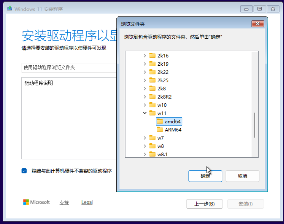284x224 pixels.
Task: Open the Legal link
Action: (x=87, y=202)
